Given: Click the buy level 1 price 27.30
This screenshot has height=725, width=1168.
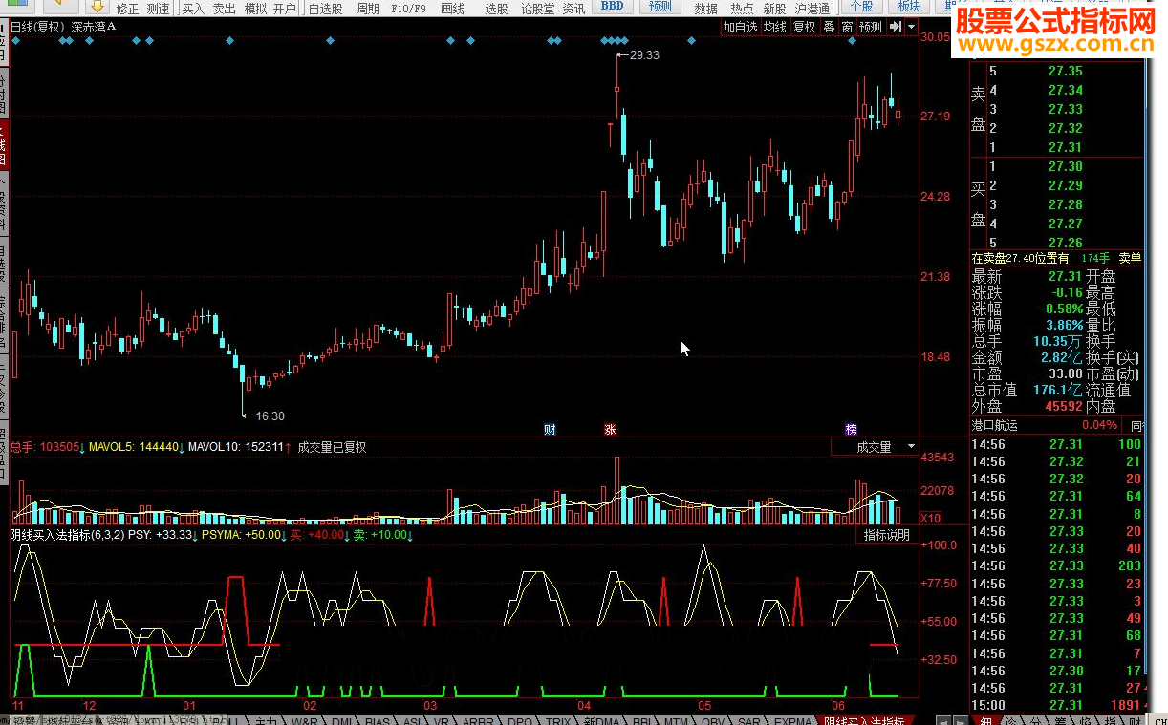Looking at the screenshot, I should [x=1066, y=167].
